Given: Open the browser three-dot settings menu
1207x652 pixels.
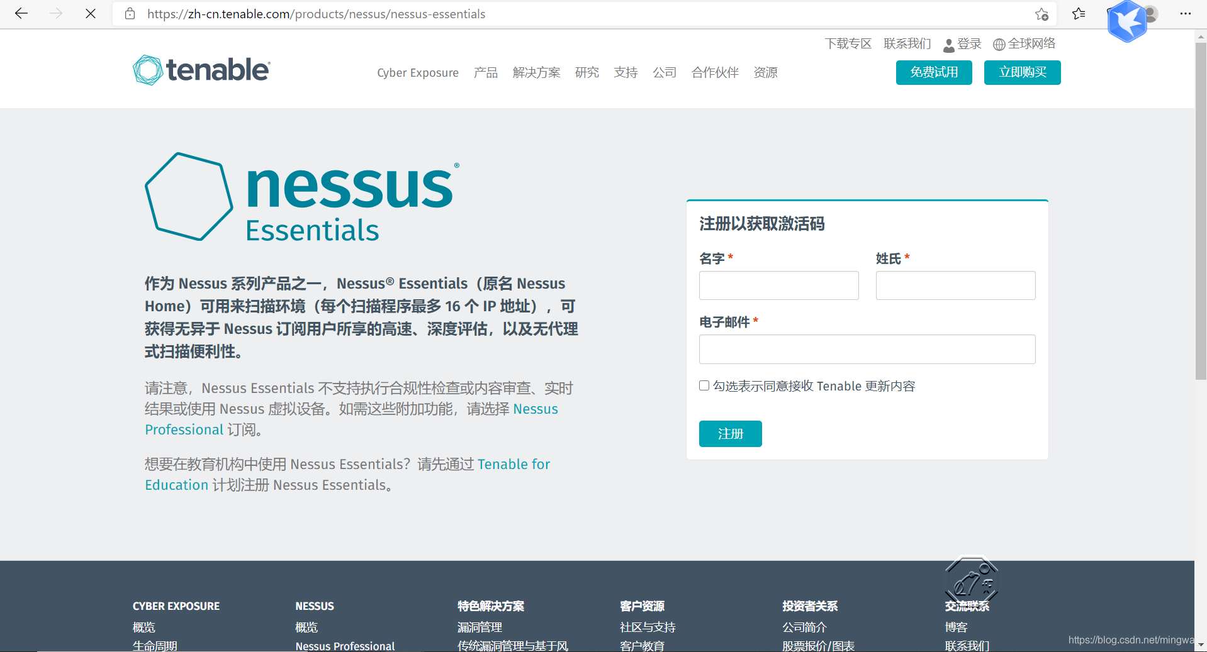Looking at the screenshot, I should (x=1186, y=13).
